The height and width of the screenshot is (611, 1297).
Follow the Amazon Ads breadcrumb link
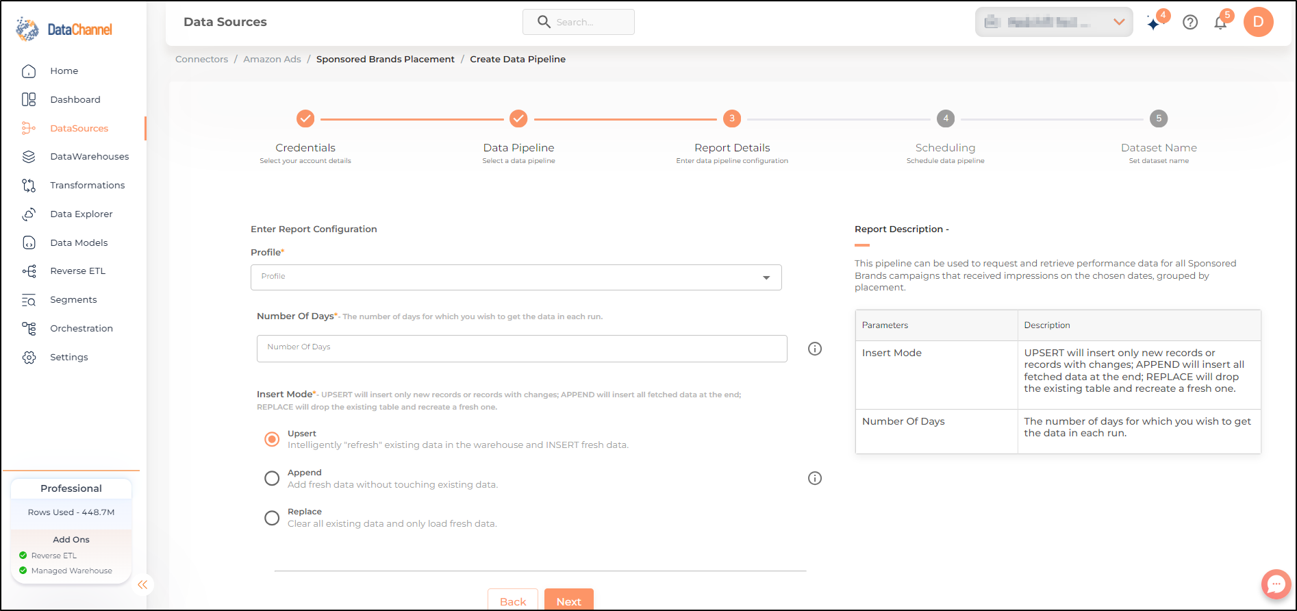[272, 60]
